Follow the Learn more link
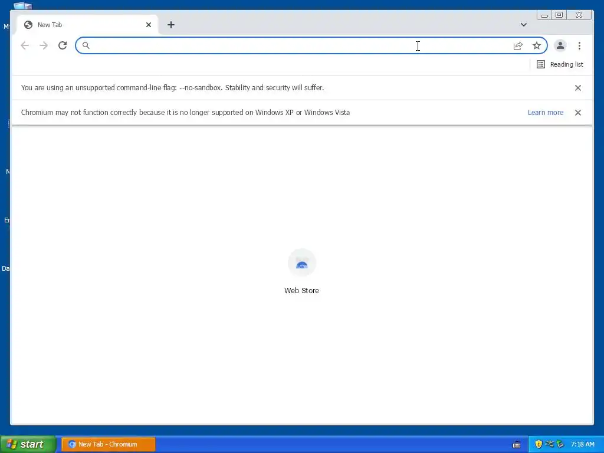The image size is (604, 453). [546, 113]
